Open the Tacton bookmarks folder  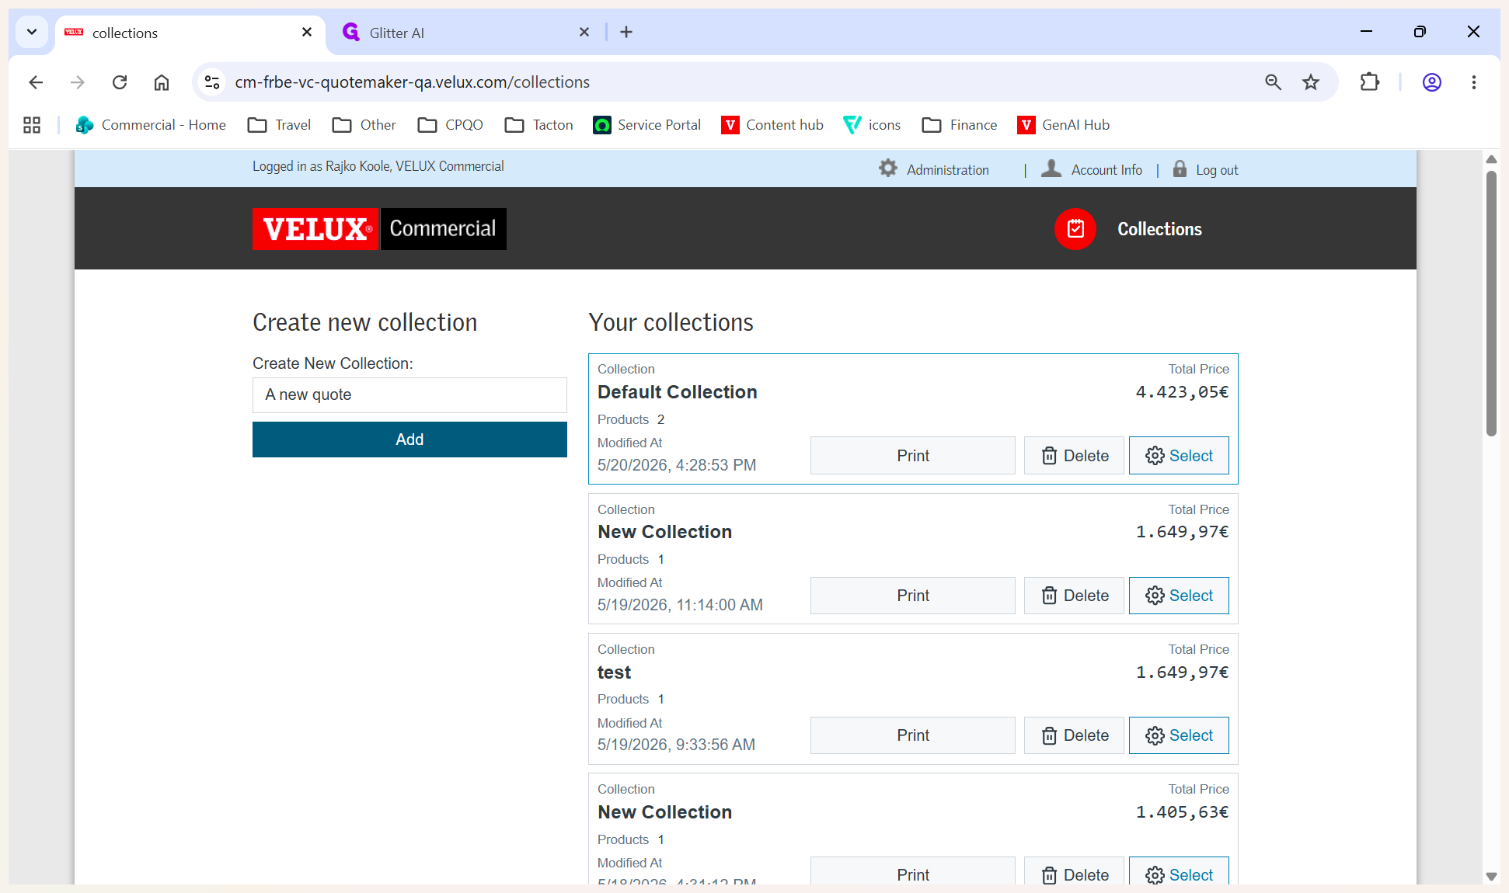point(538,125)
